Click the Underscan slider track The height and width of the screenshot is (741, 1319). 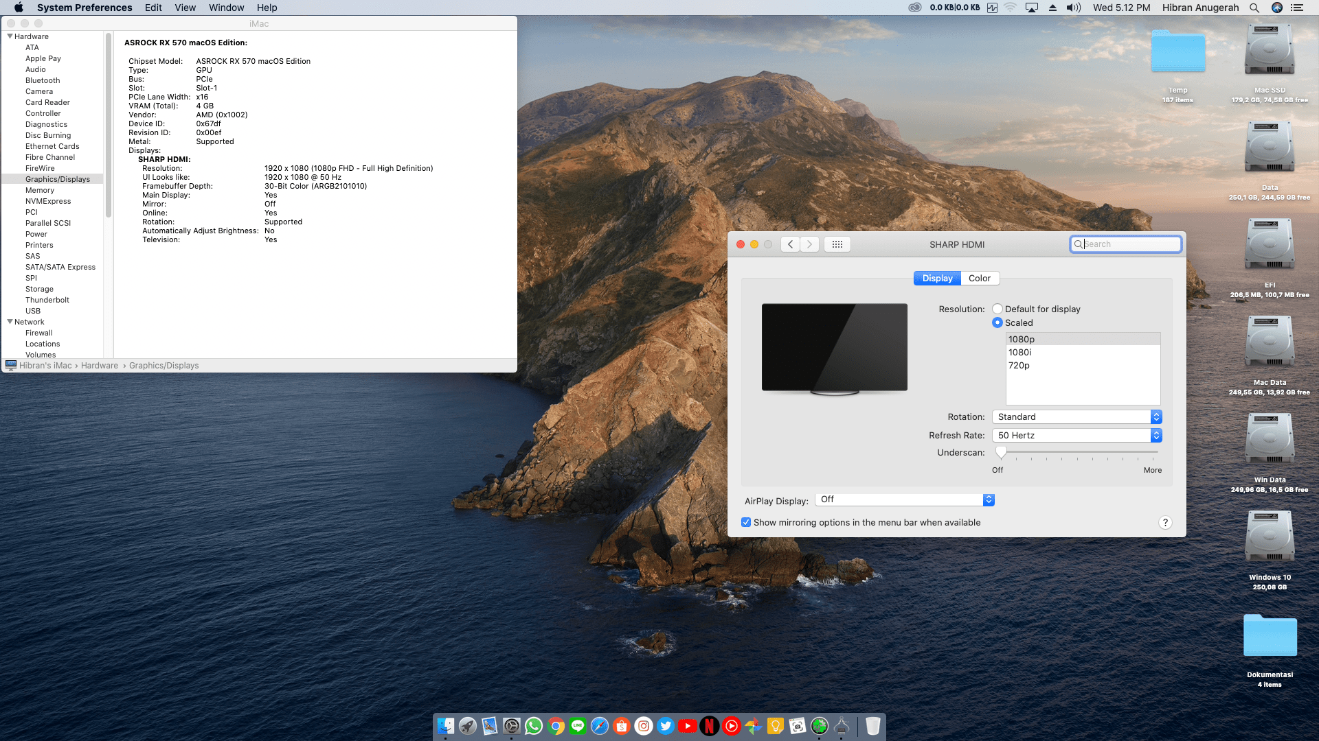pos(1079,452)
